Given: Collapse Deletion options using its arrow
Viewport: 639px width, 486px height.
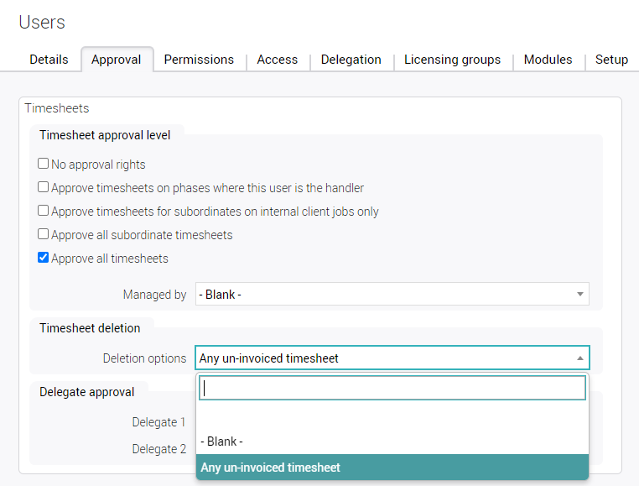Looking at the screenshot, I should (x=579, y=358).
